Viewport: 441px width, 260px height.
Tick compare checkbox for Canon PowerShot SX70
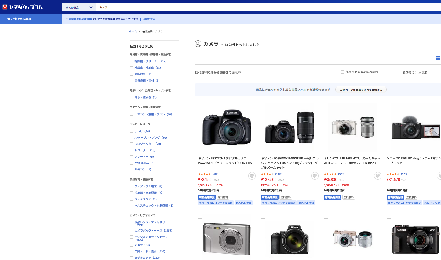tap(200, 105)
